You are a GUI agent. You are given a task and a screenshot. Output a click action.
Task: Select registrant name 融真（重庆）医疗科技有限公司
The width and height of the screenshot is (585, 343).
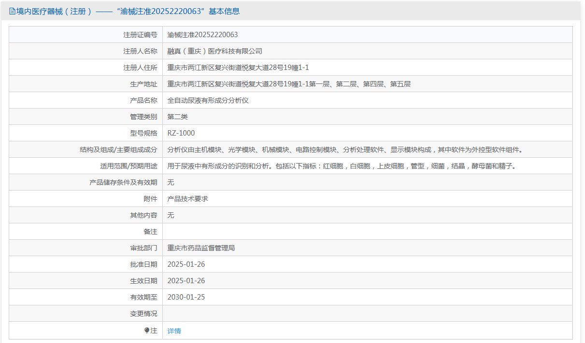214,51
